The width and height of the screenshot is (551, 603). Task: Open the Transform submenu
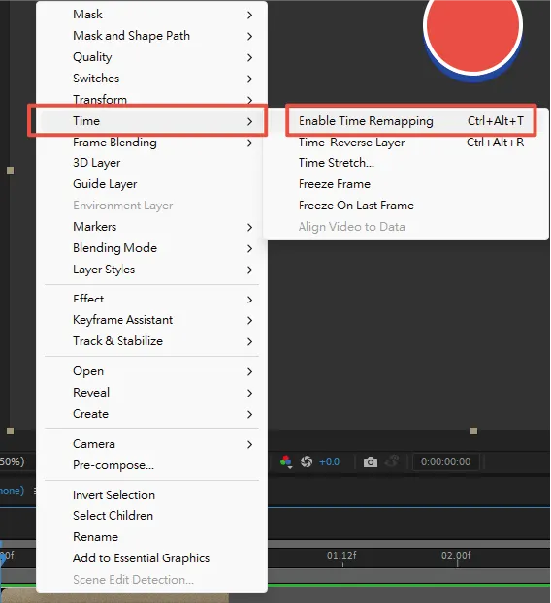point(151,99)
